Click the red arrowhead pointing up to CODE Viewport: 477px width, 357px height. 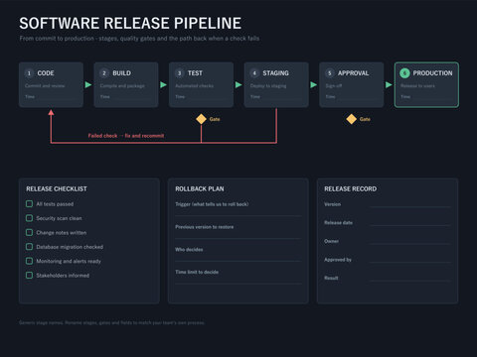point(51,112)
